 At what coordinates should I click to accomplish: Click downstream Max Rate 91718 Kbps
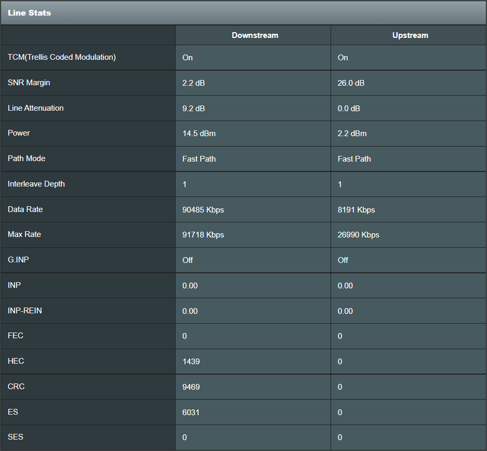203,235
